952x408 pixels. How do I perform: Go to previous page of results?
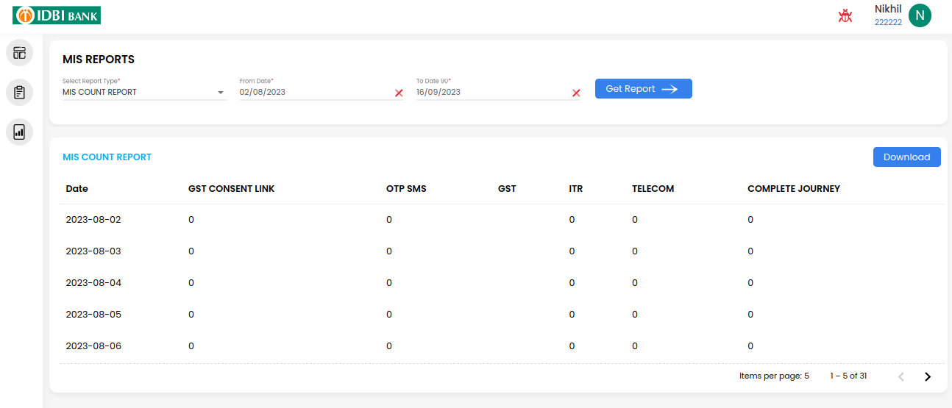click(901, 376)
